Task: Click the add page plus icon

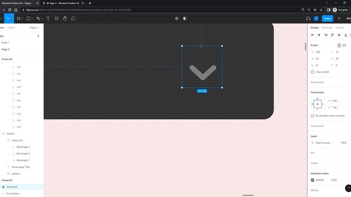Action: [x=38, y=36]
